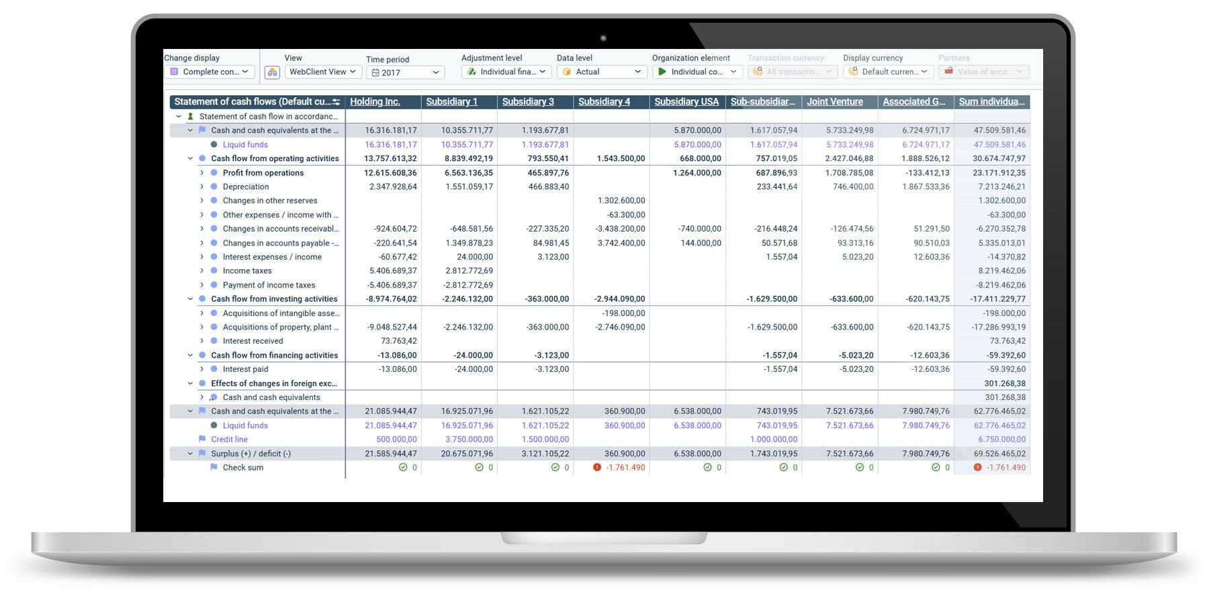This screenshot has width=1209, height=594.
Task: Click the red error icon in Sum column check sum
Action: click(977, 467)
